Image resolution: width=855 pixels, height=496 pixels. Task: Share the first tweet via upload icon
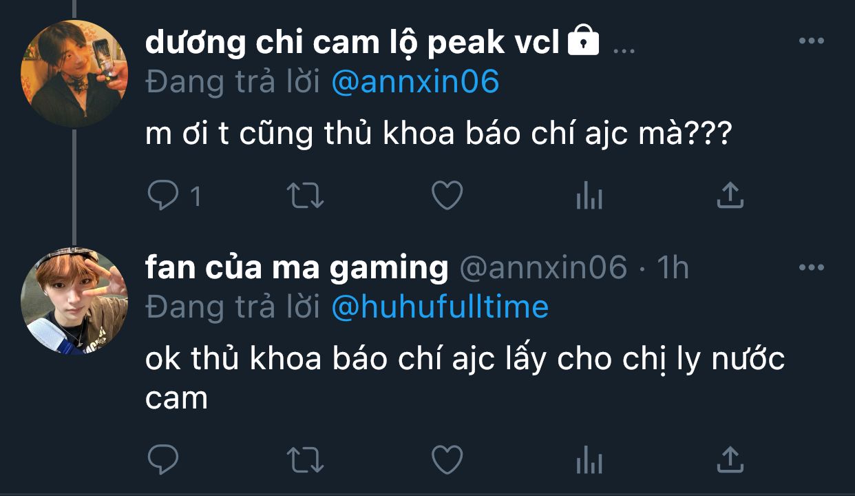coord(730,196)
